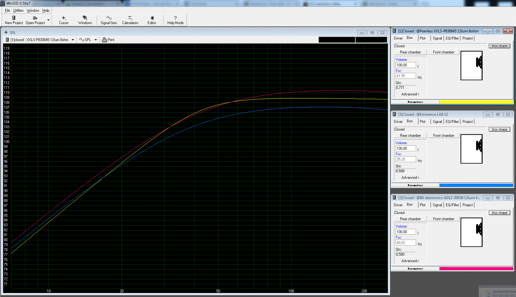Select Rear chamber in BK electronics window
This screenshot has width=516, height=297.
pos(410,219)
